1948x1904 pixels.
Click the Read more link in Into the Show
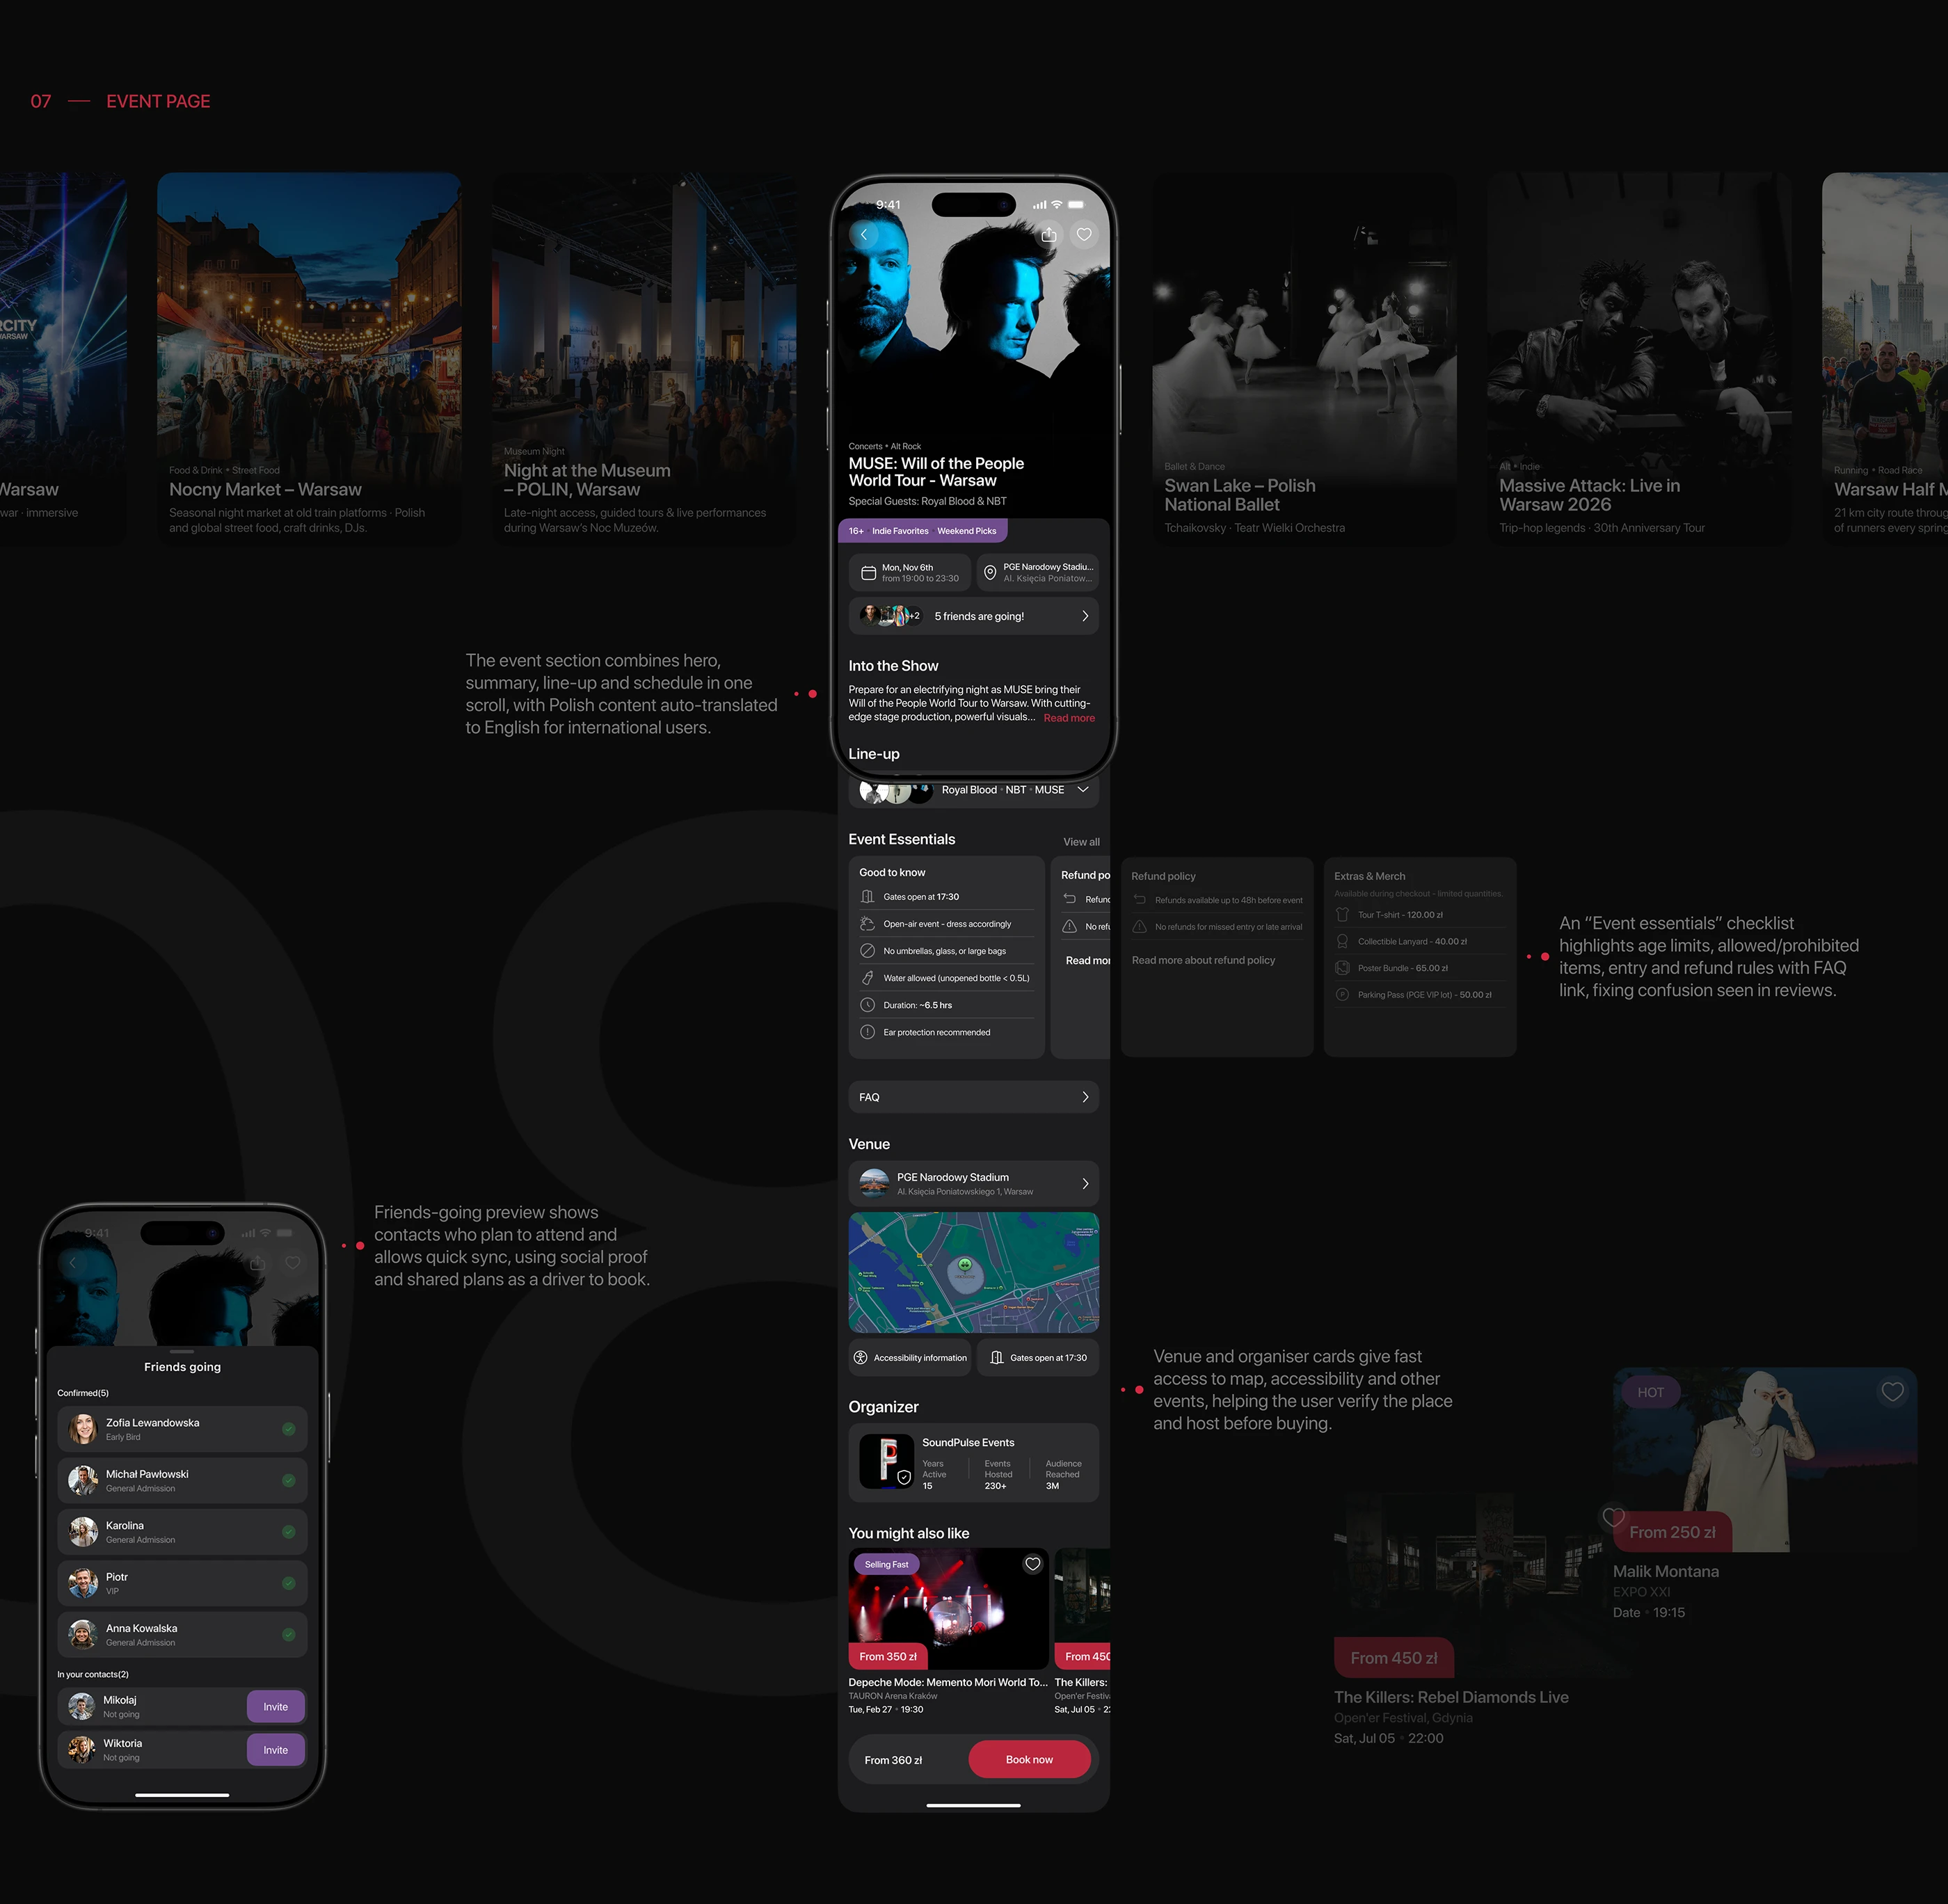coord(1068,718)
